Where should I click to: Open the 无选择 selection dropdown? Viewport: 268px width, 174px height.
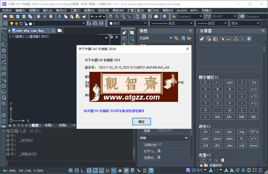tap(156, 38)
